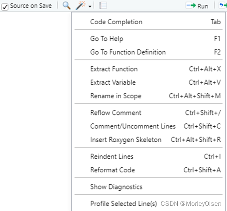Click the Run button with green arrow
Viewport: 227px width, 211px height.
click(x=197, y=6)
